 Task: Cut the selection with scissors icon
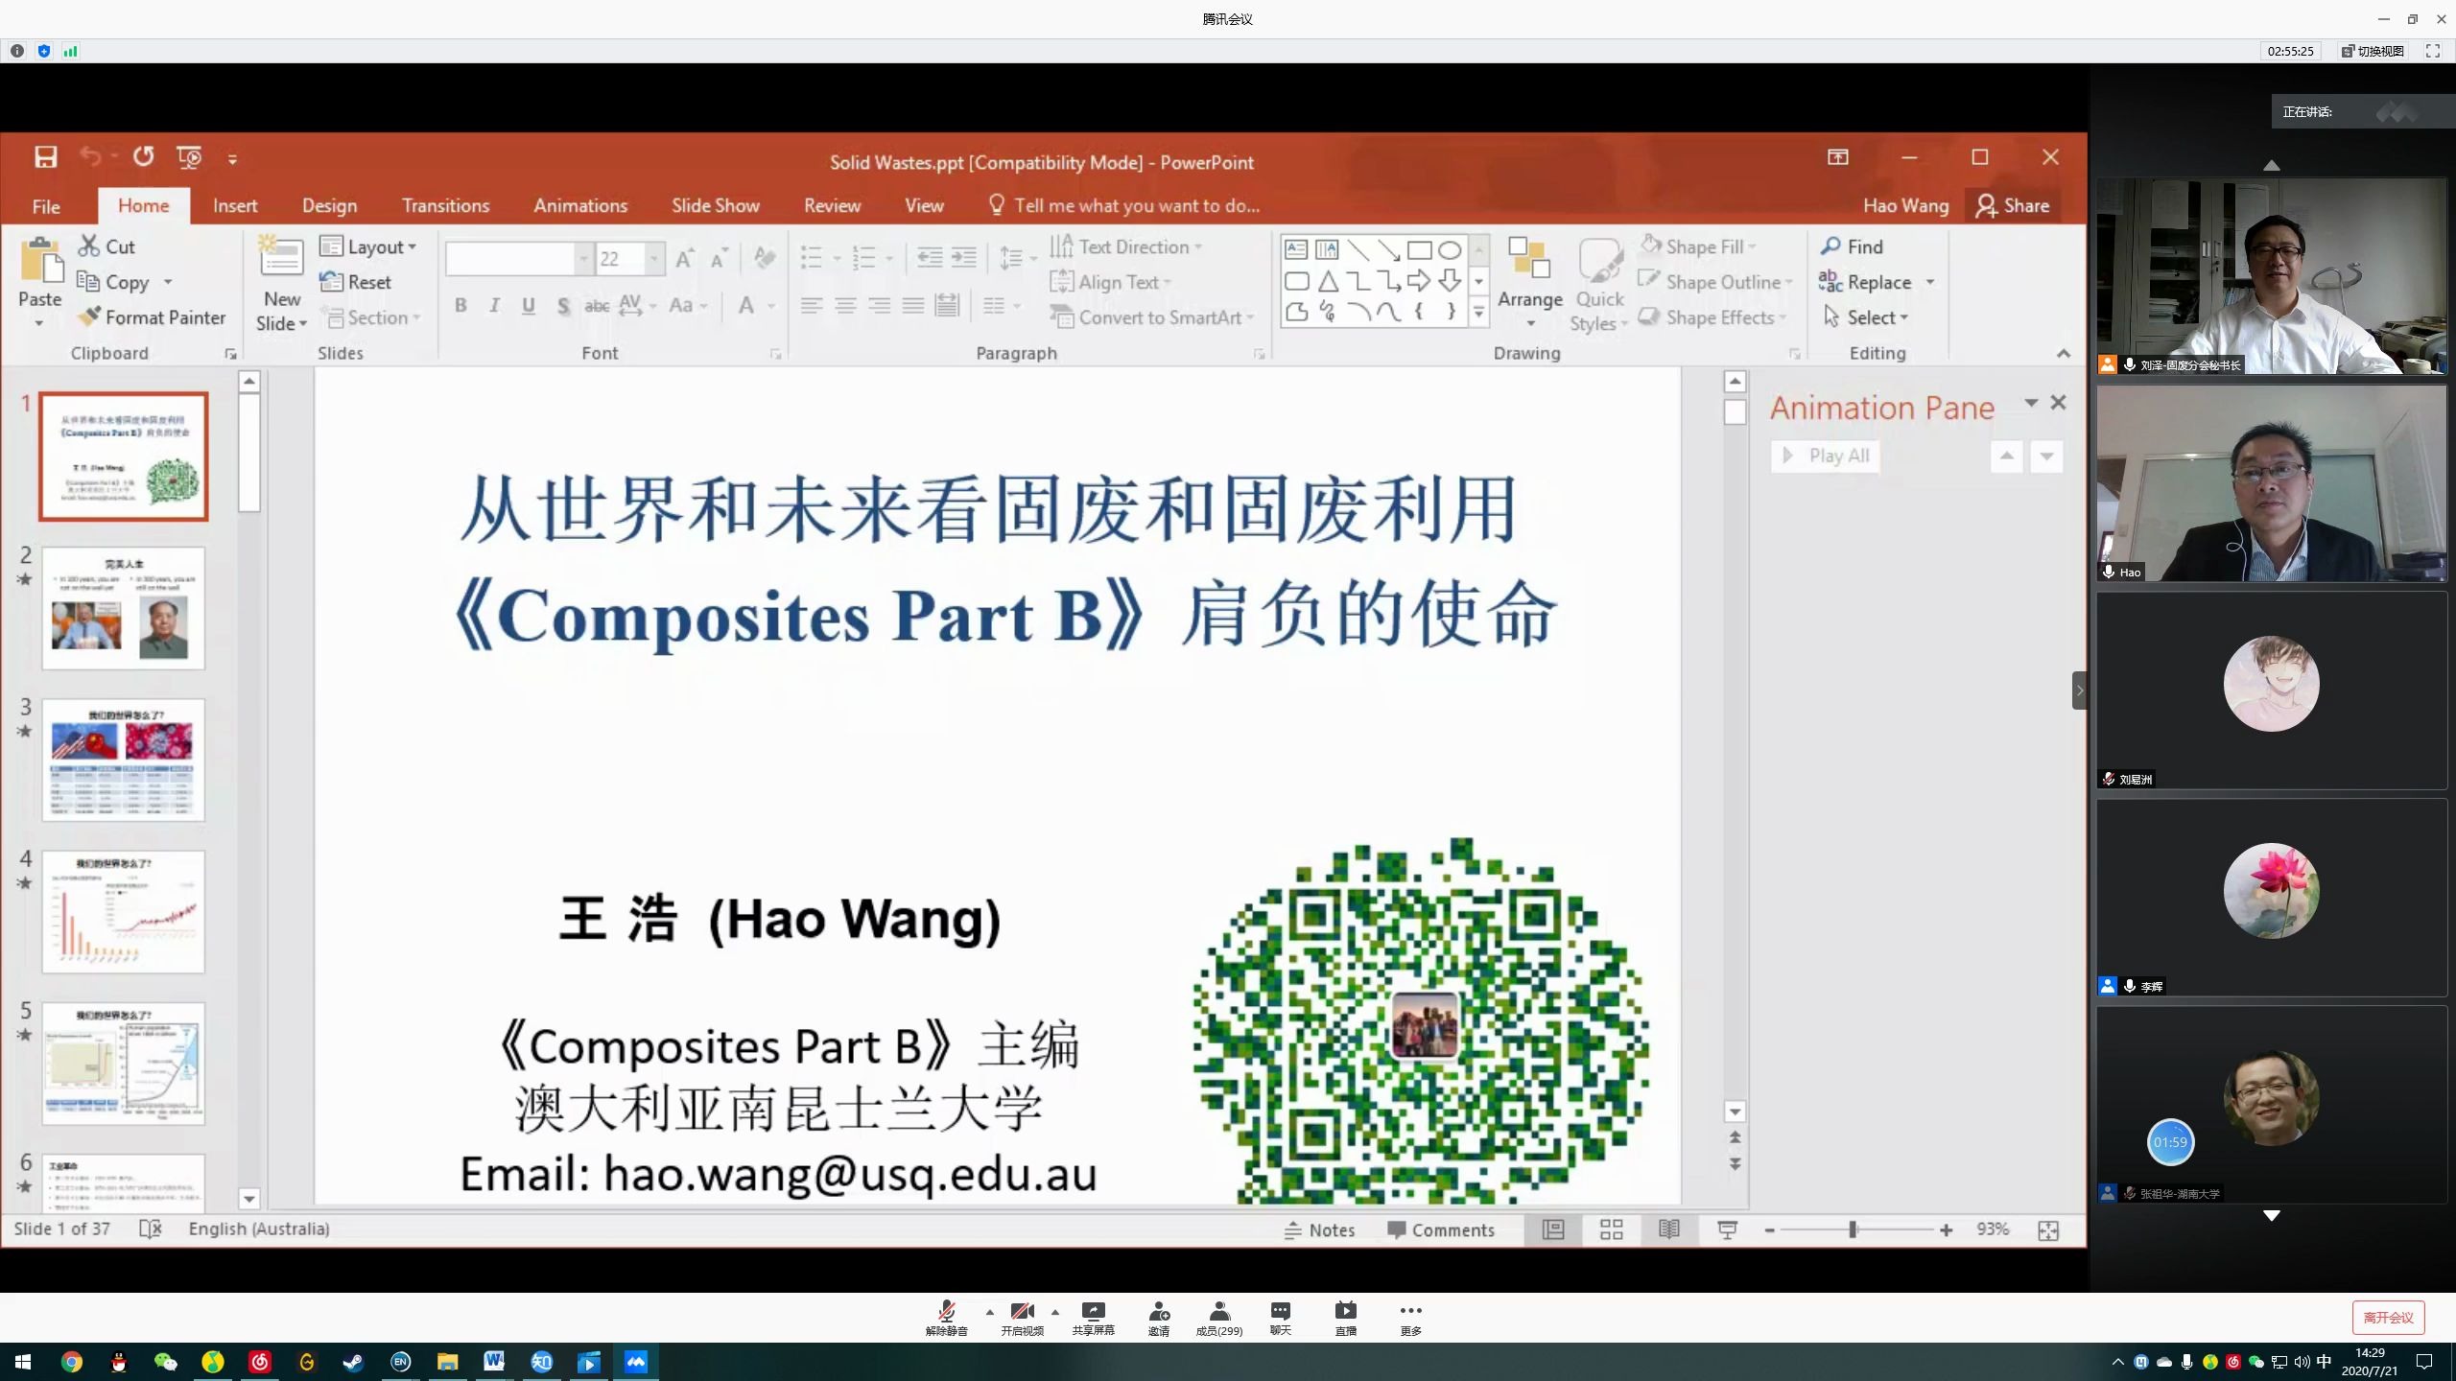click(106, 246)
